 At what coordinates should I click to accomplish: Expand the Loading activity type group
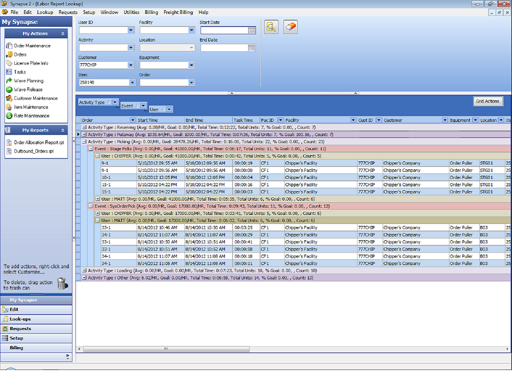coord(84,270)
